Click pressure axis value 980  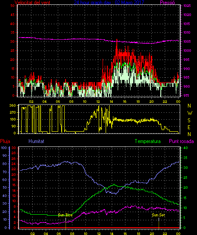coord(187,86)
